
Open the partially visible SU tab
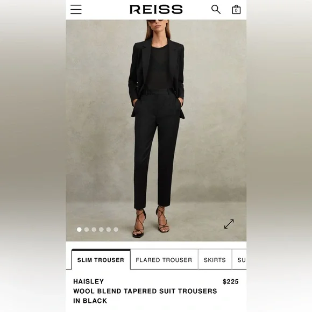tap(239, 259)
